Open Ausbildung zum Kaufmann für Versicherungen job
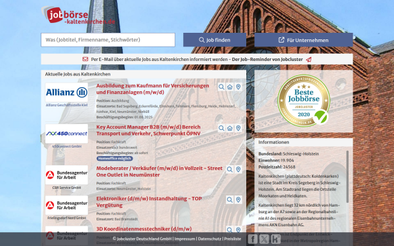Image resolution: width=394 pixels, height=246 pixels. [x=152, y=89]
